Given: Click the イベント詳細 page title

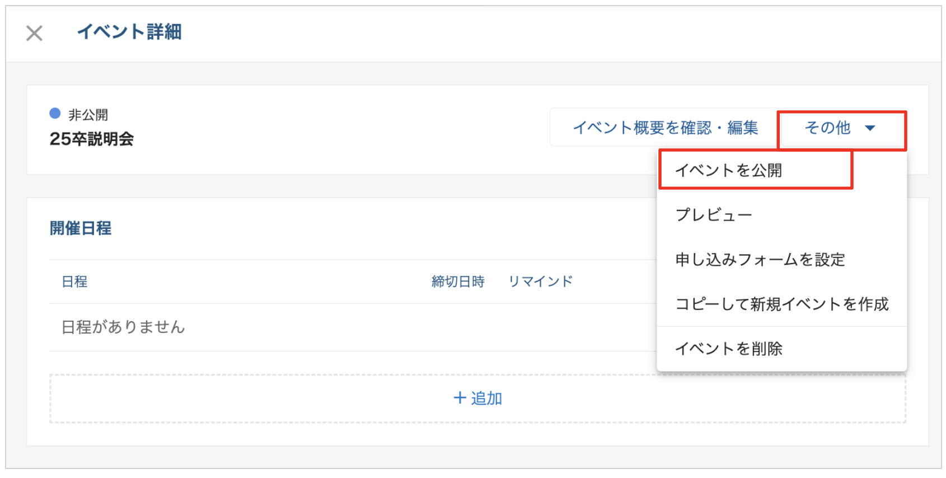Looking at the screenshot, I should (x=129, y=32).
